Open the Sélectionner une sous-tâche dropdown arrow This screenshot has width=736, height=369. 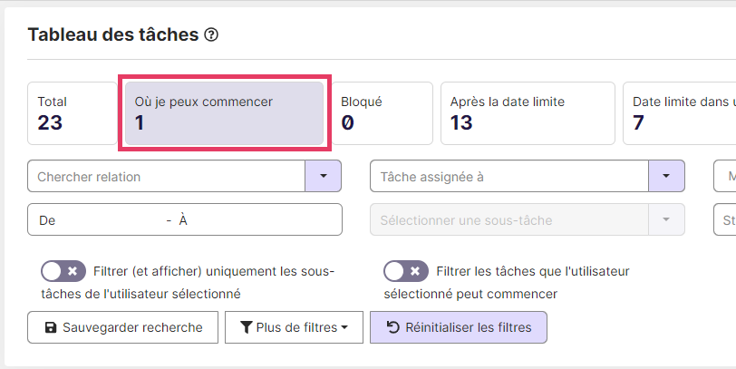click(666, 219)
